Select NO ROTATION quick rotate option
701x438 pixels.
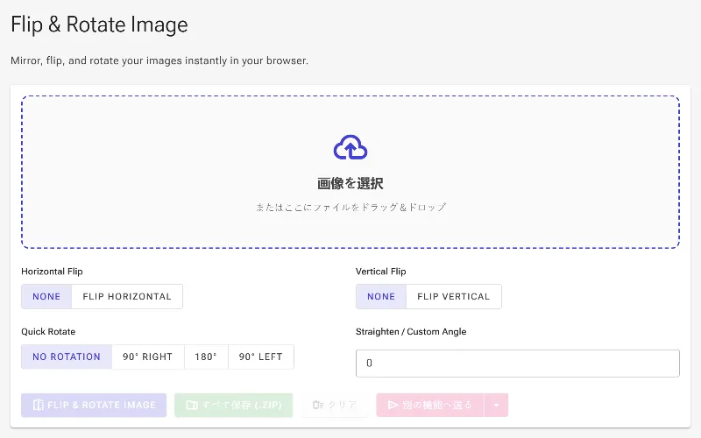tap(67, 357)
